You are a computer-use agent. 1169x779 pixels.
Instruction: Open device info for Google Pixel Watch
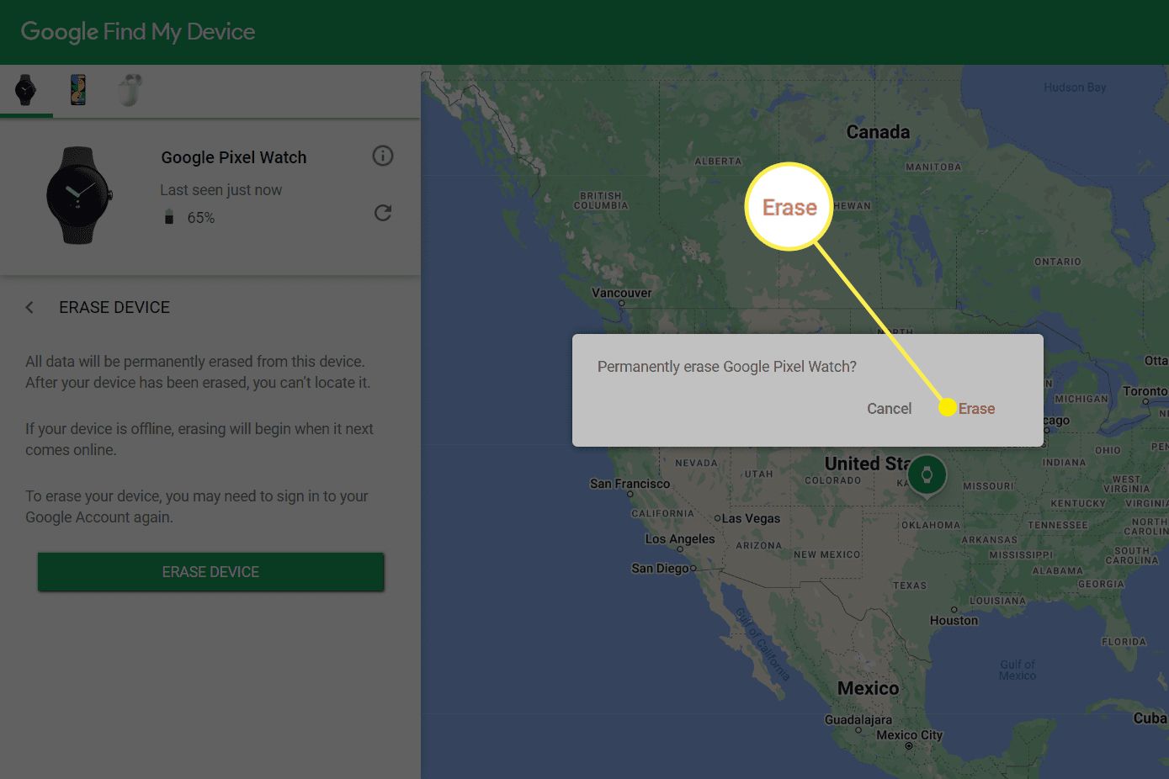tap(383, 156)
